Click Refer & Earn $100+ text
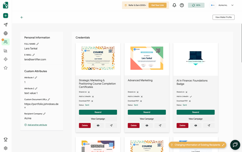This screenshot has height=152, width=242. [x=137, y=5]
